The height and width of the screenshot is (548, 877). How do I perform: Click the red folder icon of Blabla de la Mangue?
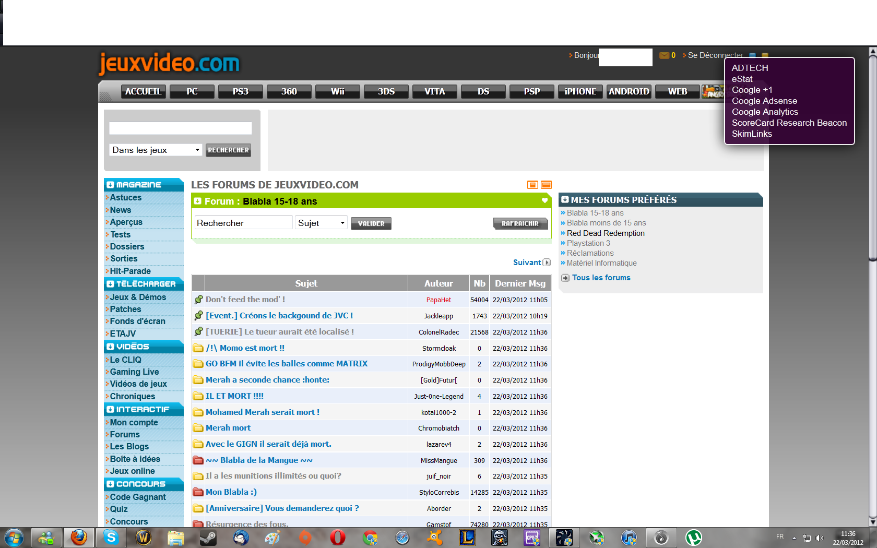[198, 460]
